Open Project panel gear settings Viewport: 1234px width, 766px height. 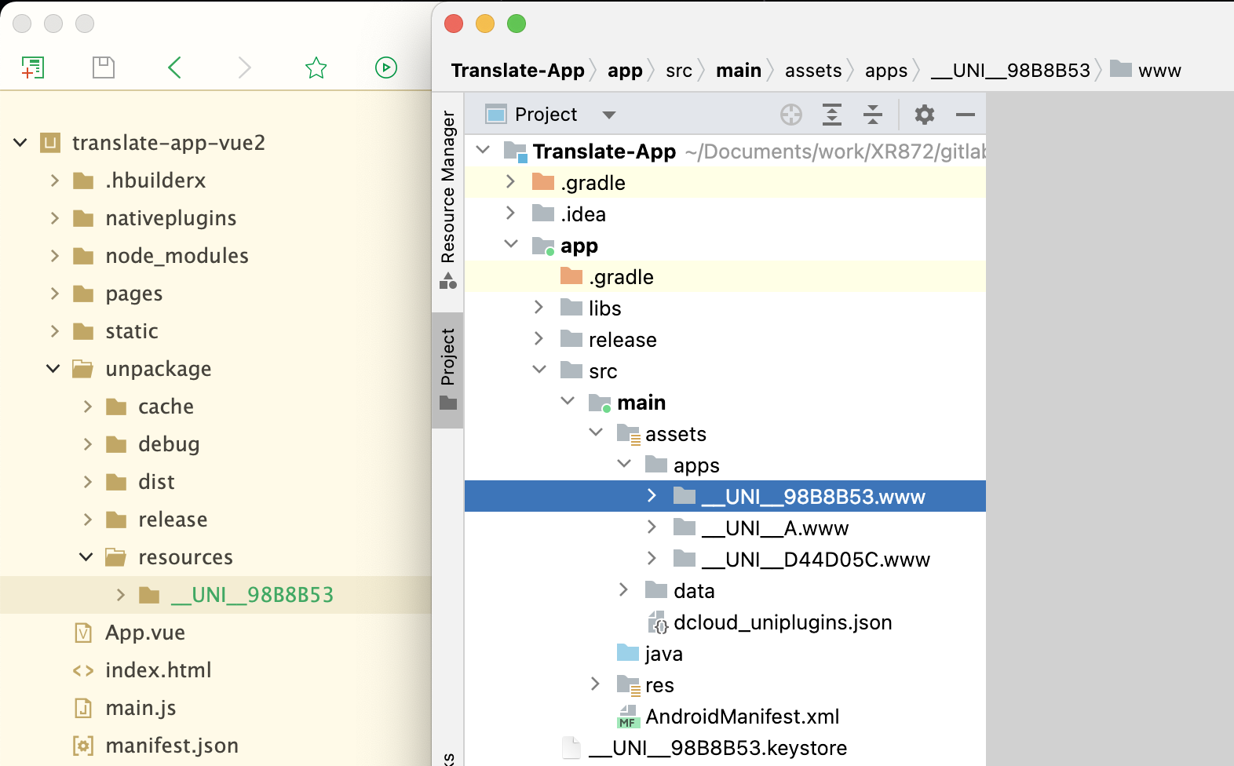925,115
